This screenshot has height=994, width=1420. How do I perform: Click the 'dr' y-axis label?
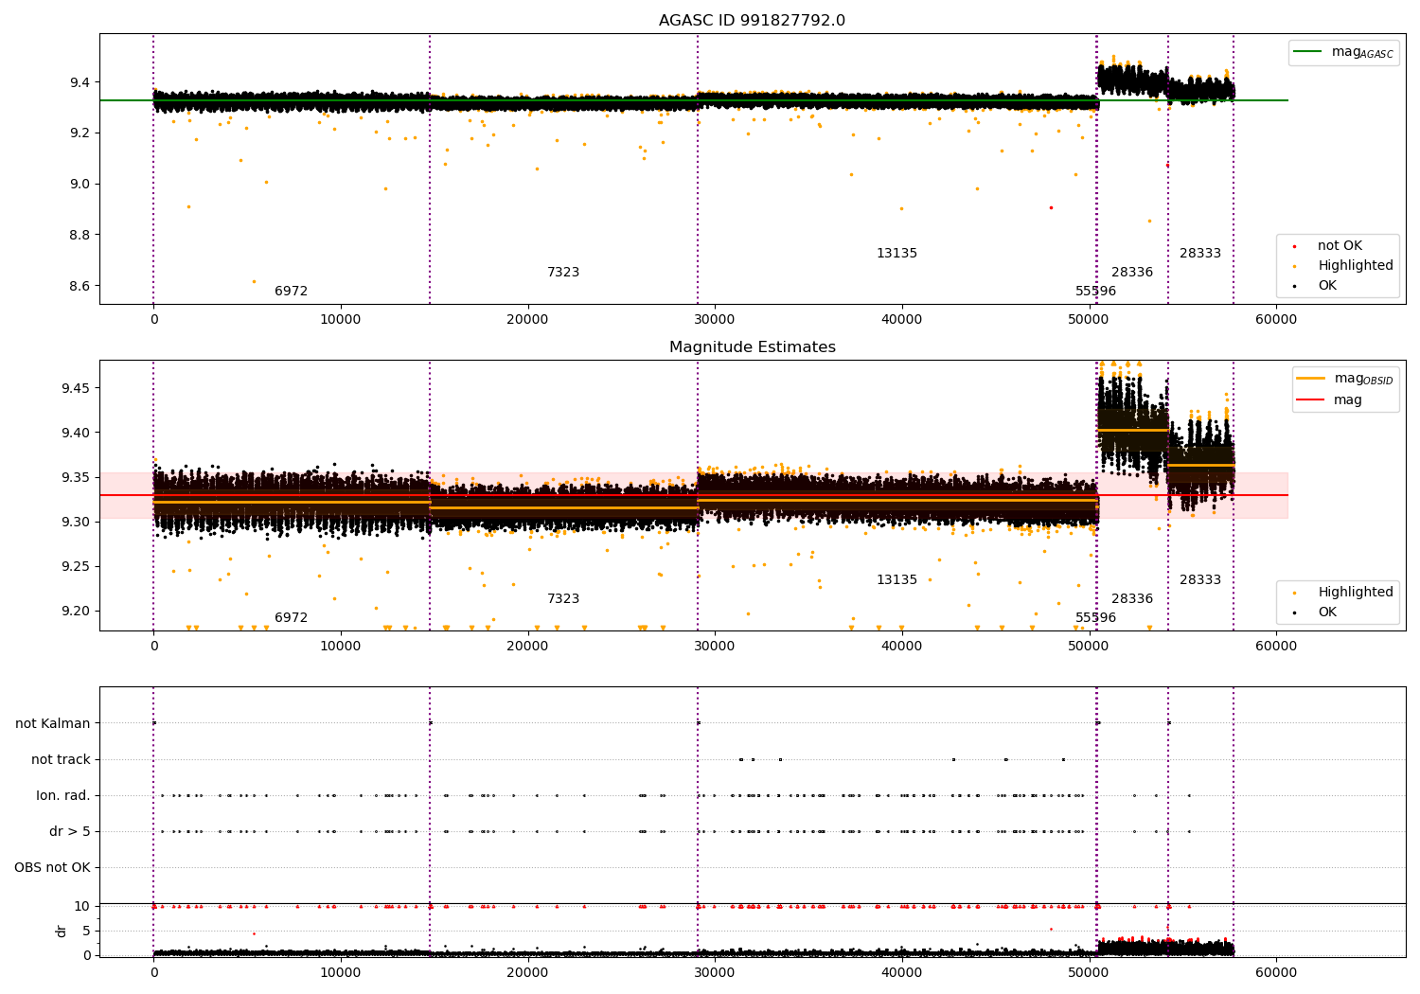click(x=62, y=931)
